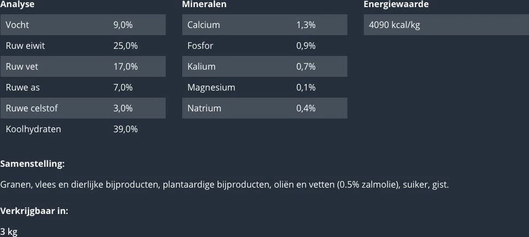The width and height of the screenshot is (529, 237).
Task: Select the 4090 kcal/kg energy value
Action: pyautogui.click(x=395, y=25)
